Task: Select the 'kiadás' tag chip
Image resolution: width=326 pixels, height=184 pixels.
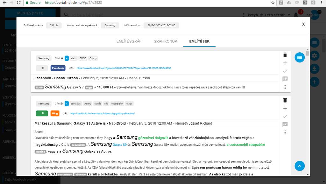Action: 97,104
